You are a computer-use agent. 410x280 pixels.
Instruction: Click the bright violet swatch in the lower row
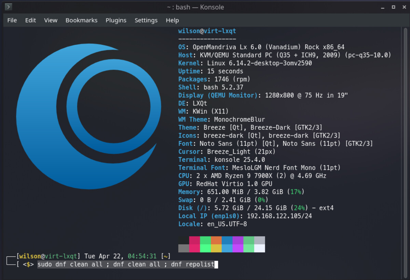click(238, 248)
